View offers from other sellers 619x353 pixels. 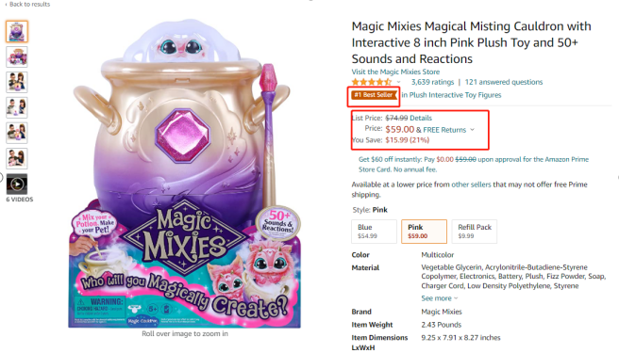[471, 185]
